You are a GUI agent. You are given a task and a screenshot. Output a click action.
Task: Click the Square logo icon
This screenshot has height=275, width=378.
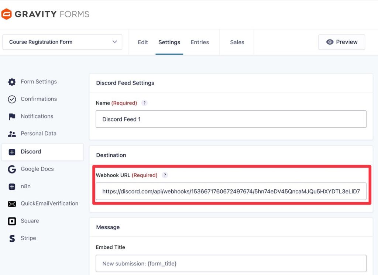pyautogui.click(x=12, y=221)
